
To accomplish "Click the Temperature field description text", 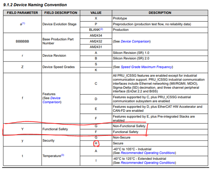I will click(x=52, y=156).
